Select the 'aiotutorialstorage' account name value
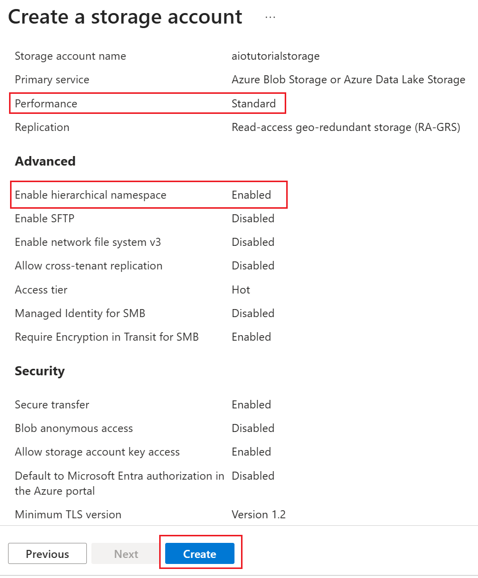478x578 pixels. tap(276, 56)
